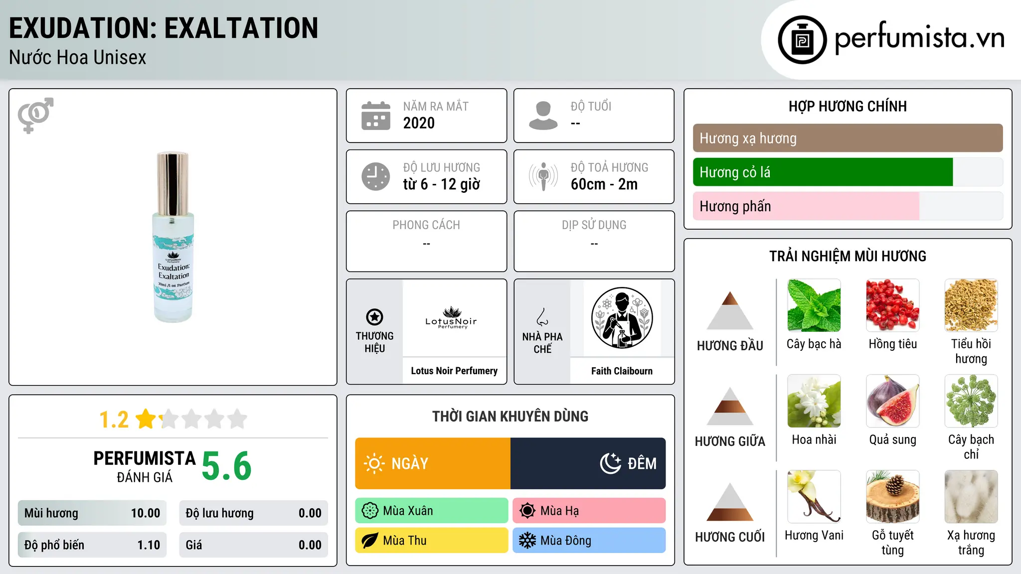
Task: Select the Mùa Hạ season chip
Action: coord(589,511)
